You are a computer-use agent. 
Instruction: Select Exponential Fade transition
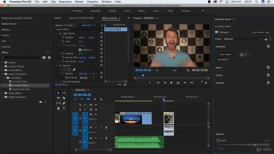click(21, 89)
